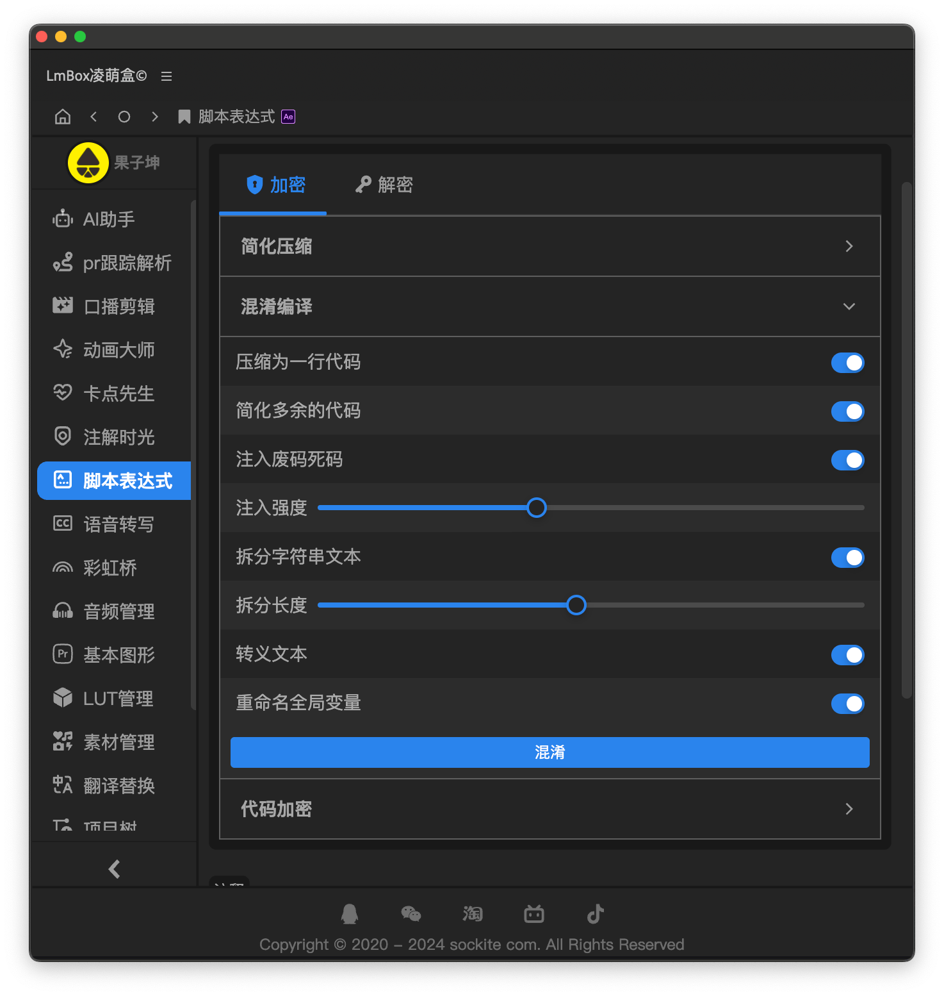This screenshot has width=944, height=996.
Task: Click the 音频管理 headphone icon
Action: point(63,611)
